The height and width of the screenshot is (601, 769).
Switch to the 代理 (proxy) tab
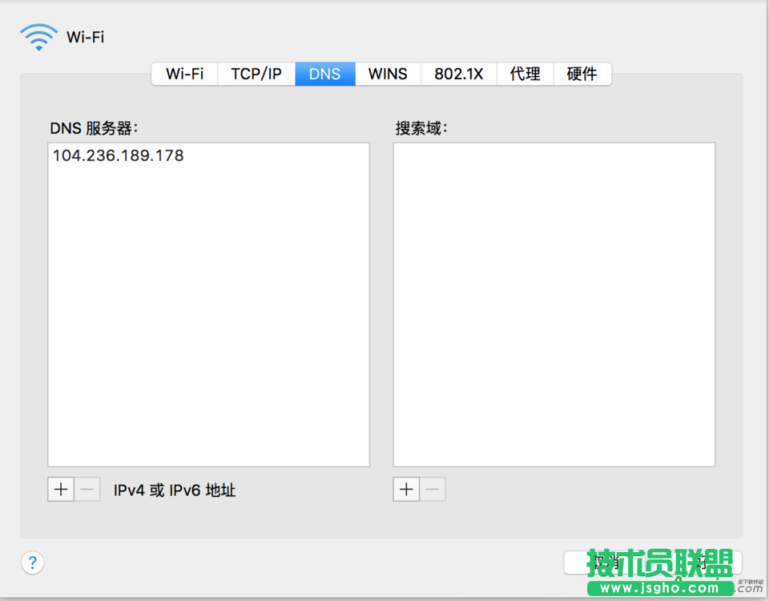tap(525, 73)
